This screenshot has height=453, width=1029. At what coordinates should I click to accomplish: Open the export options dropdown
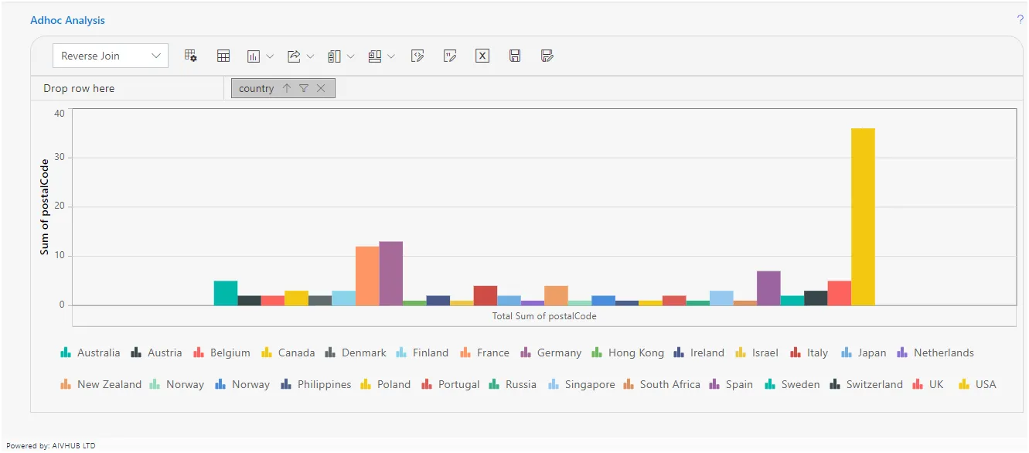301,56
